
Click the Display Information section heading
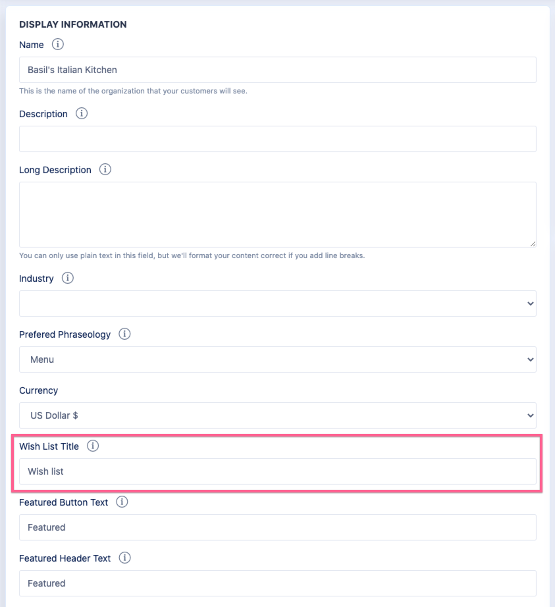tap(73, 24)
